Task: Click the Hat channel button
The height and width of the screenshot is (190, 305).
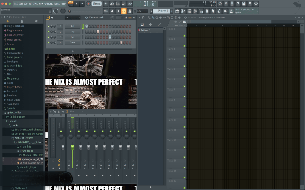Action: [73, 37]
